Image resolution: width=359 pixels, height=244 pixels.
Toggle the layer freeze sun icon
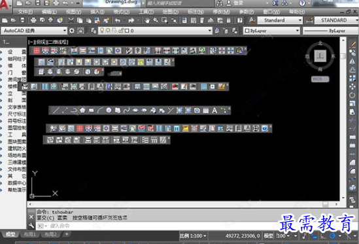tap(107, 31)
